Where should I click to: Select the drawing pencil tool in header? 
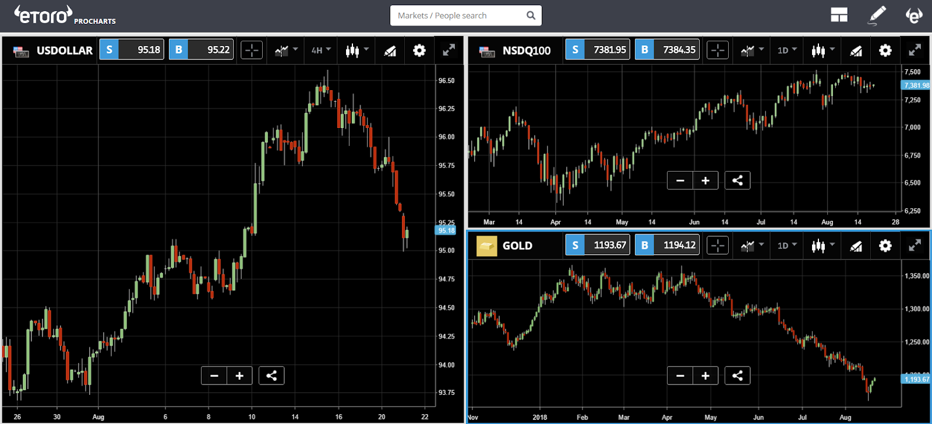pyautogui.click(x=877, y=16)
